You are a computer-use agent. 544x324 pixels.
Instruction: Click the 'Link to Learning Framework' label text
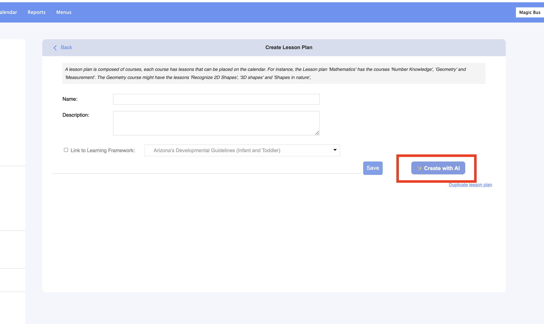coord(103,150)
